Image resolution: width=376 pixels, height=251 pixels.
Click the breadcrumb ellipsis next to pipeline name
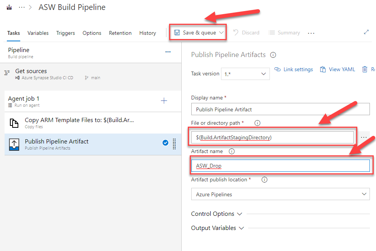22,8
